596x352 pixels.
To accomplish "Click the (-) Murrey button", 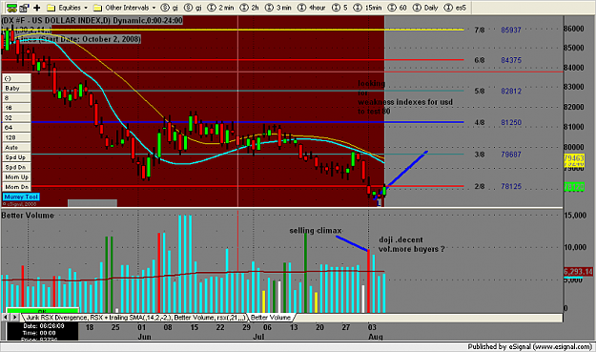I will (x=16, y=78).
